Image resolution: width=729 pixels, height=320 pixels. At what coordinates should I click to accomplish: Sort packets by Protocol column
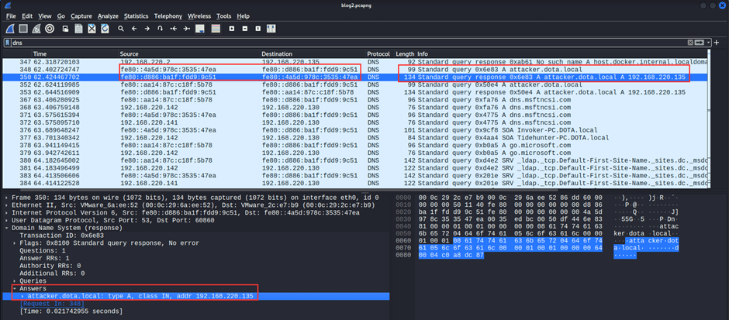tap(379, 54)
